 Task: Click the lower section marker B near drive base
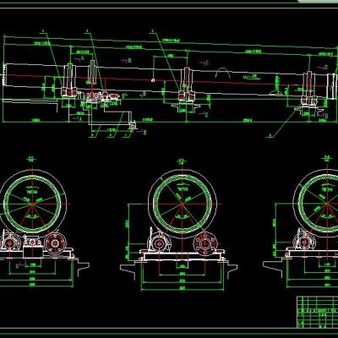pos(144,133)
